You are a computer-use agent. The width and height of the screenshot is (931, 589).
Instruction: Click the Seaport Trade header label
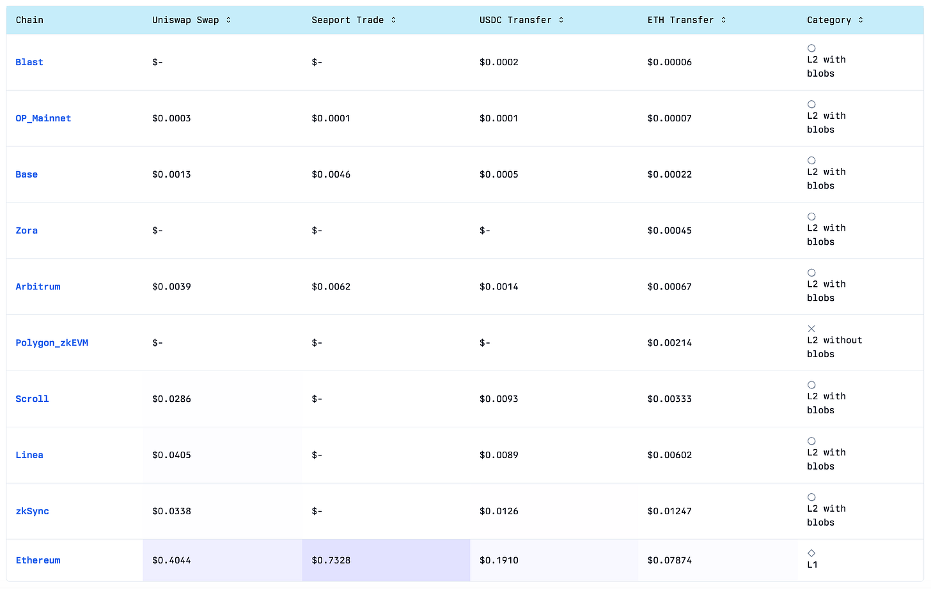click(x=348, y=20)
